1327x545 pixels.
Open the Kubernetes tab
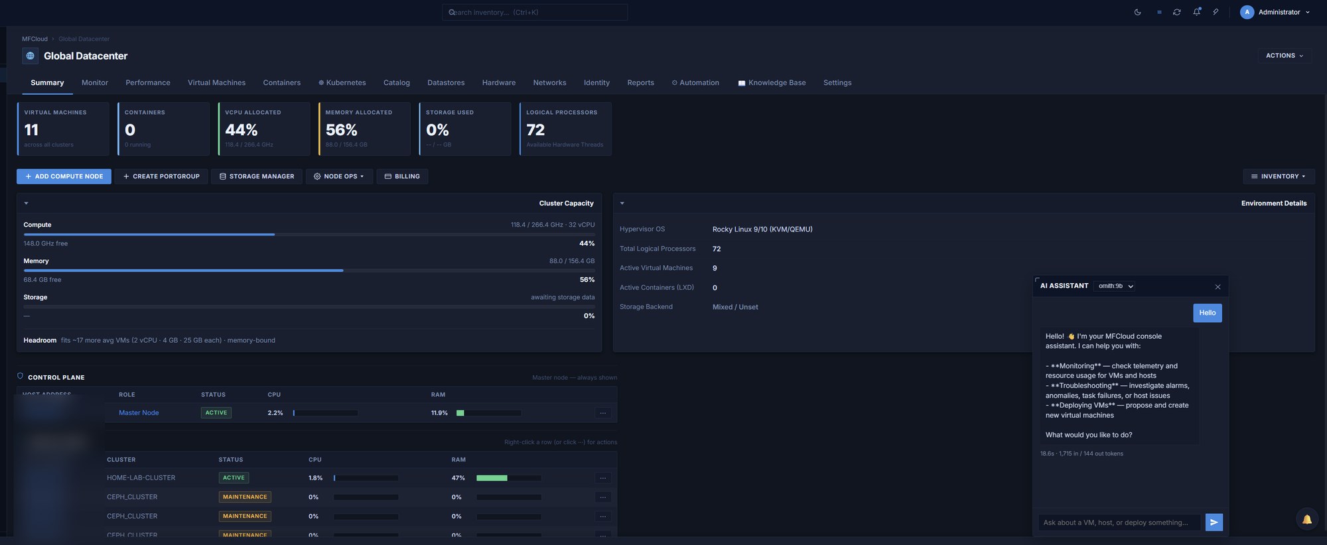[342, 83]
